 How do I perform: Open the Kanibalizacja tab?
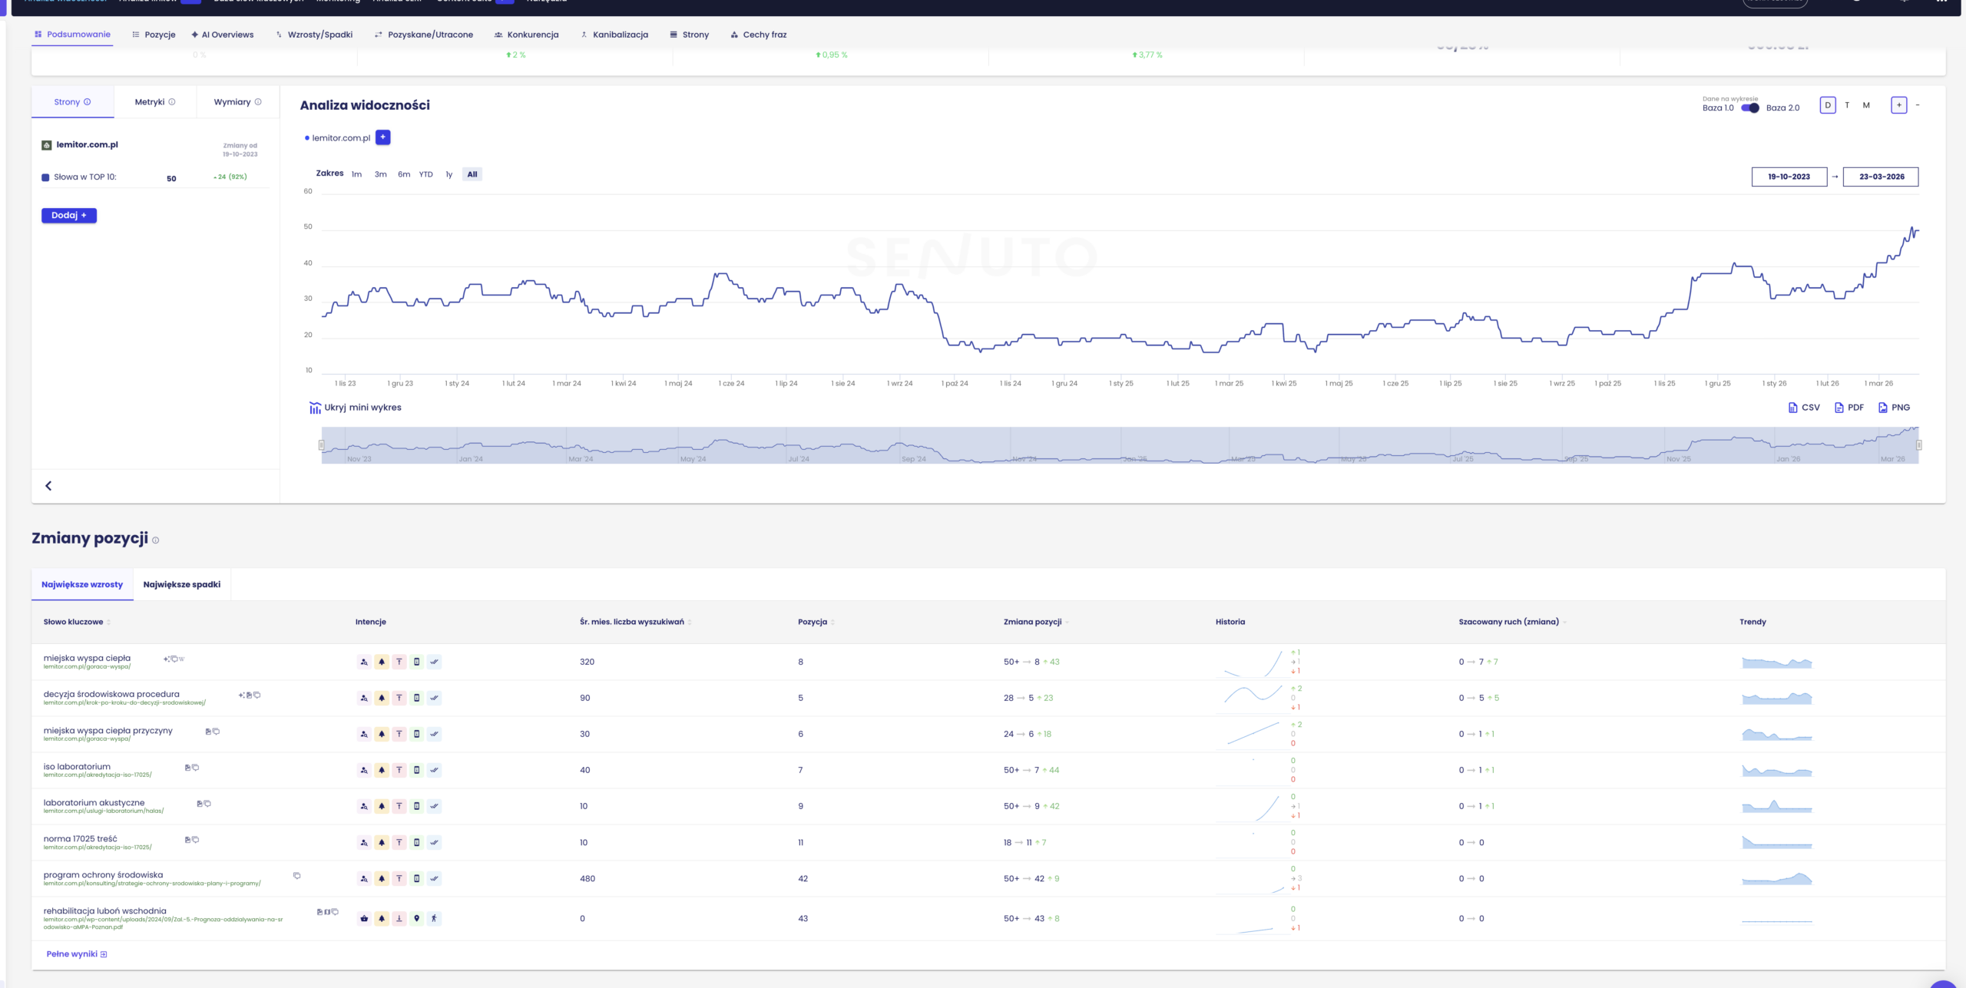click(614, 35)
